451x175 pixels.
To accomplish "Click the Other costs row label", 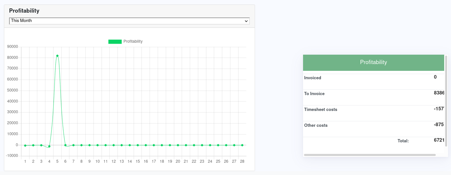I will (316, 126).
